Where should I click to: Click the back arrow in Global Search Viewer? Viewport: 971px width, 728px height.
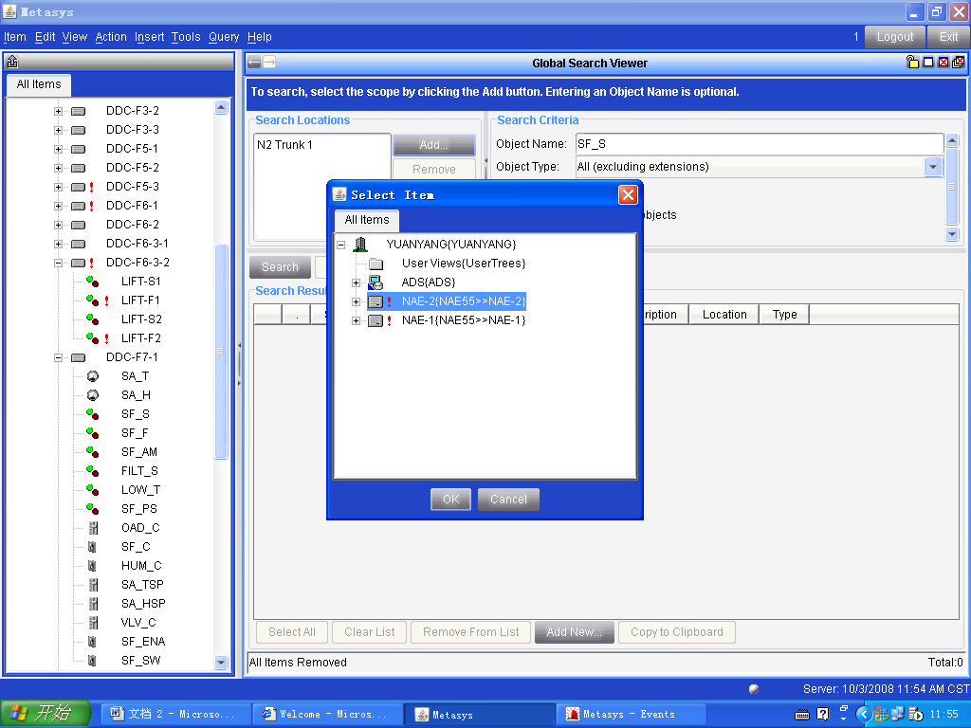pyautogui.click(x=254, y=63)
